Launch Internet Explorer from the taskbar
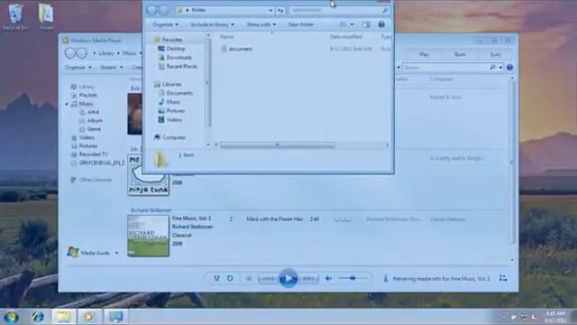Screen dimensions: 577x325 [38, 317]
